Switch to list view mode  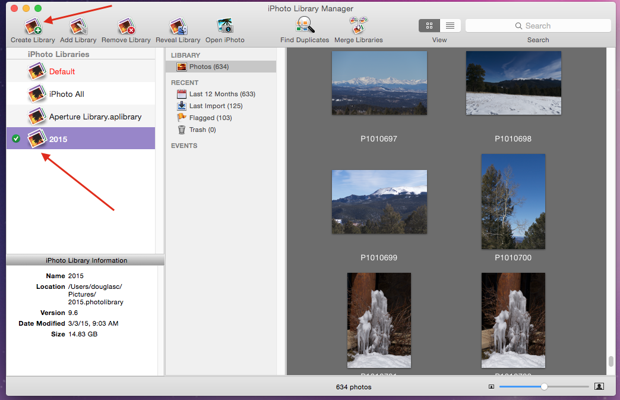pos(450,26)
